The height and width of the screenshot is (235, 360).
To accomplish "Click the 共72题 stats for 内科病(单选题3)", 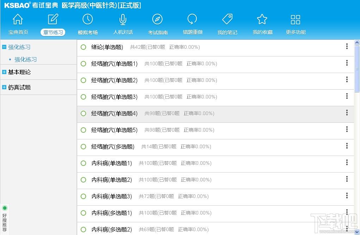I will coord(173,197).
